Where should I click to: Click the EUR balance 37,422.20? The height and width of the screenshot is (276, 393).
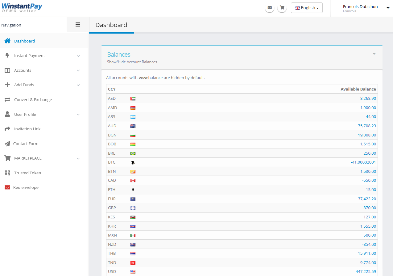click(367, 199)
